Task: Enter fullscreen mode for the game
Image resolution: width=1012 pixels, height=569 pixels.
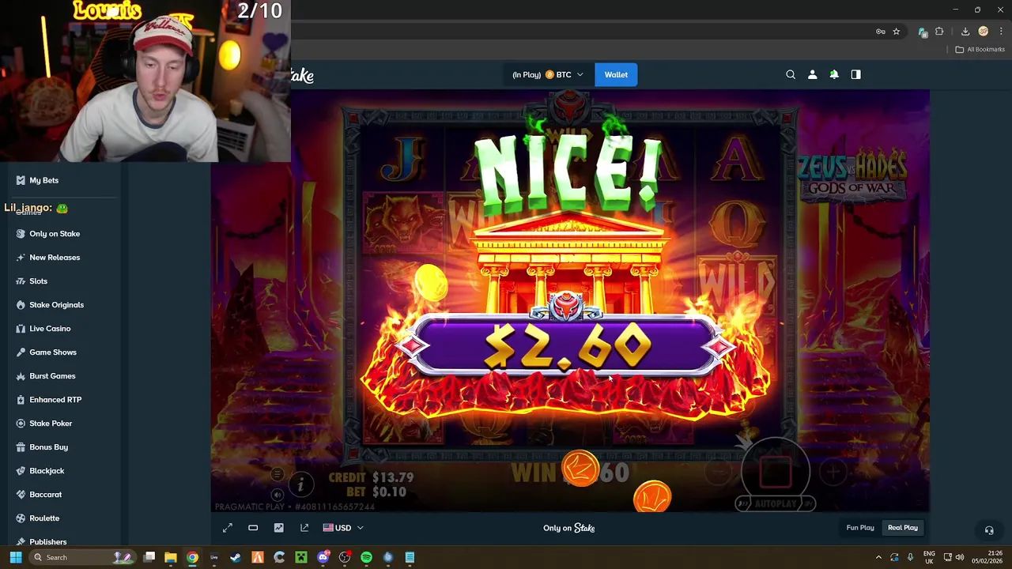Action: [x=228, y=528]
